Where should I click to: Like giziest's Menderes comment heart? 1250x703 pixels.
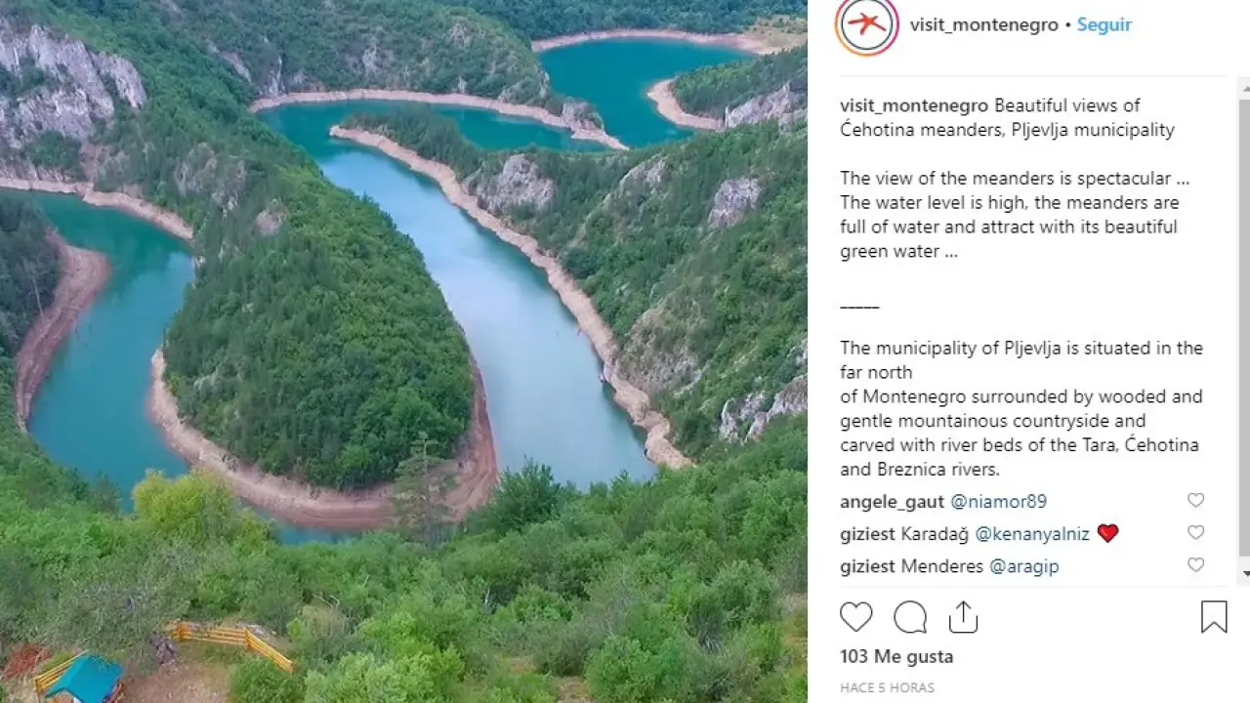pos(1195,565)
